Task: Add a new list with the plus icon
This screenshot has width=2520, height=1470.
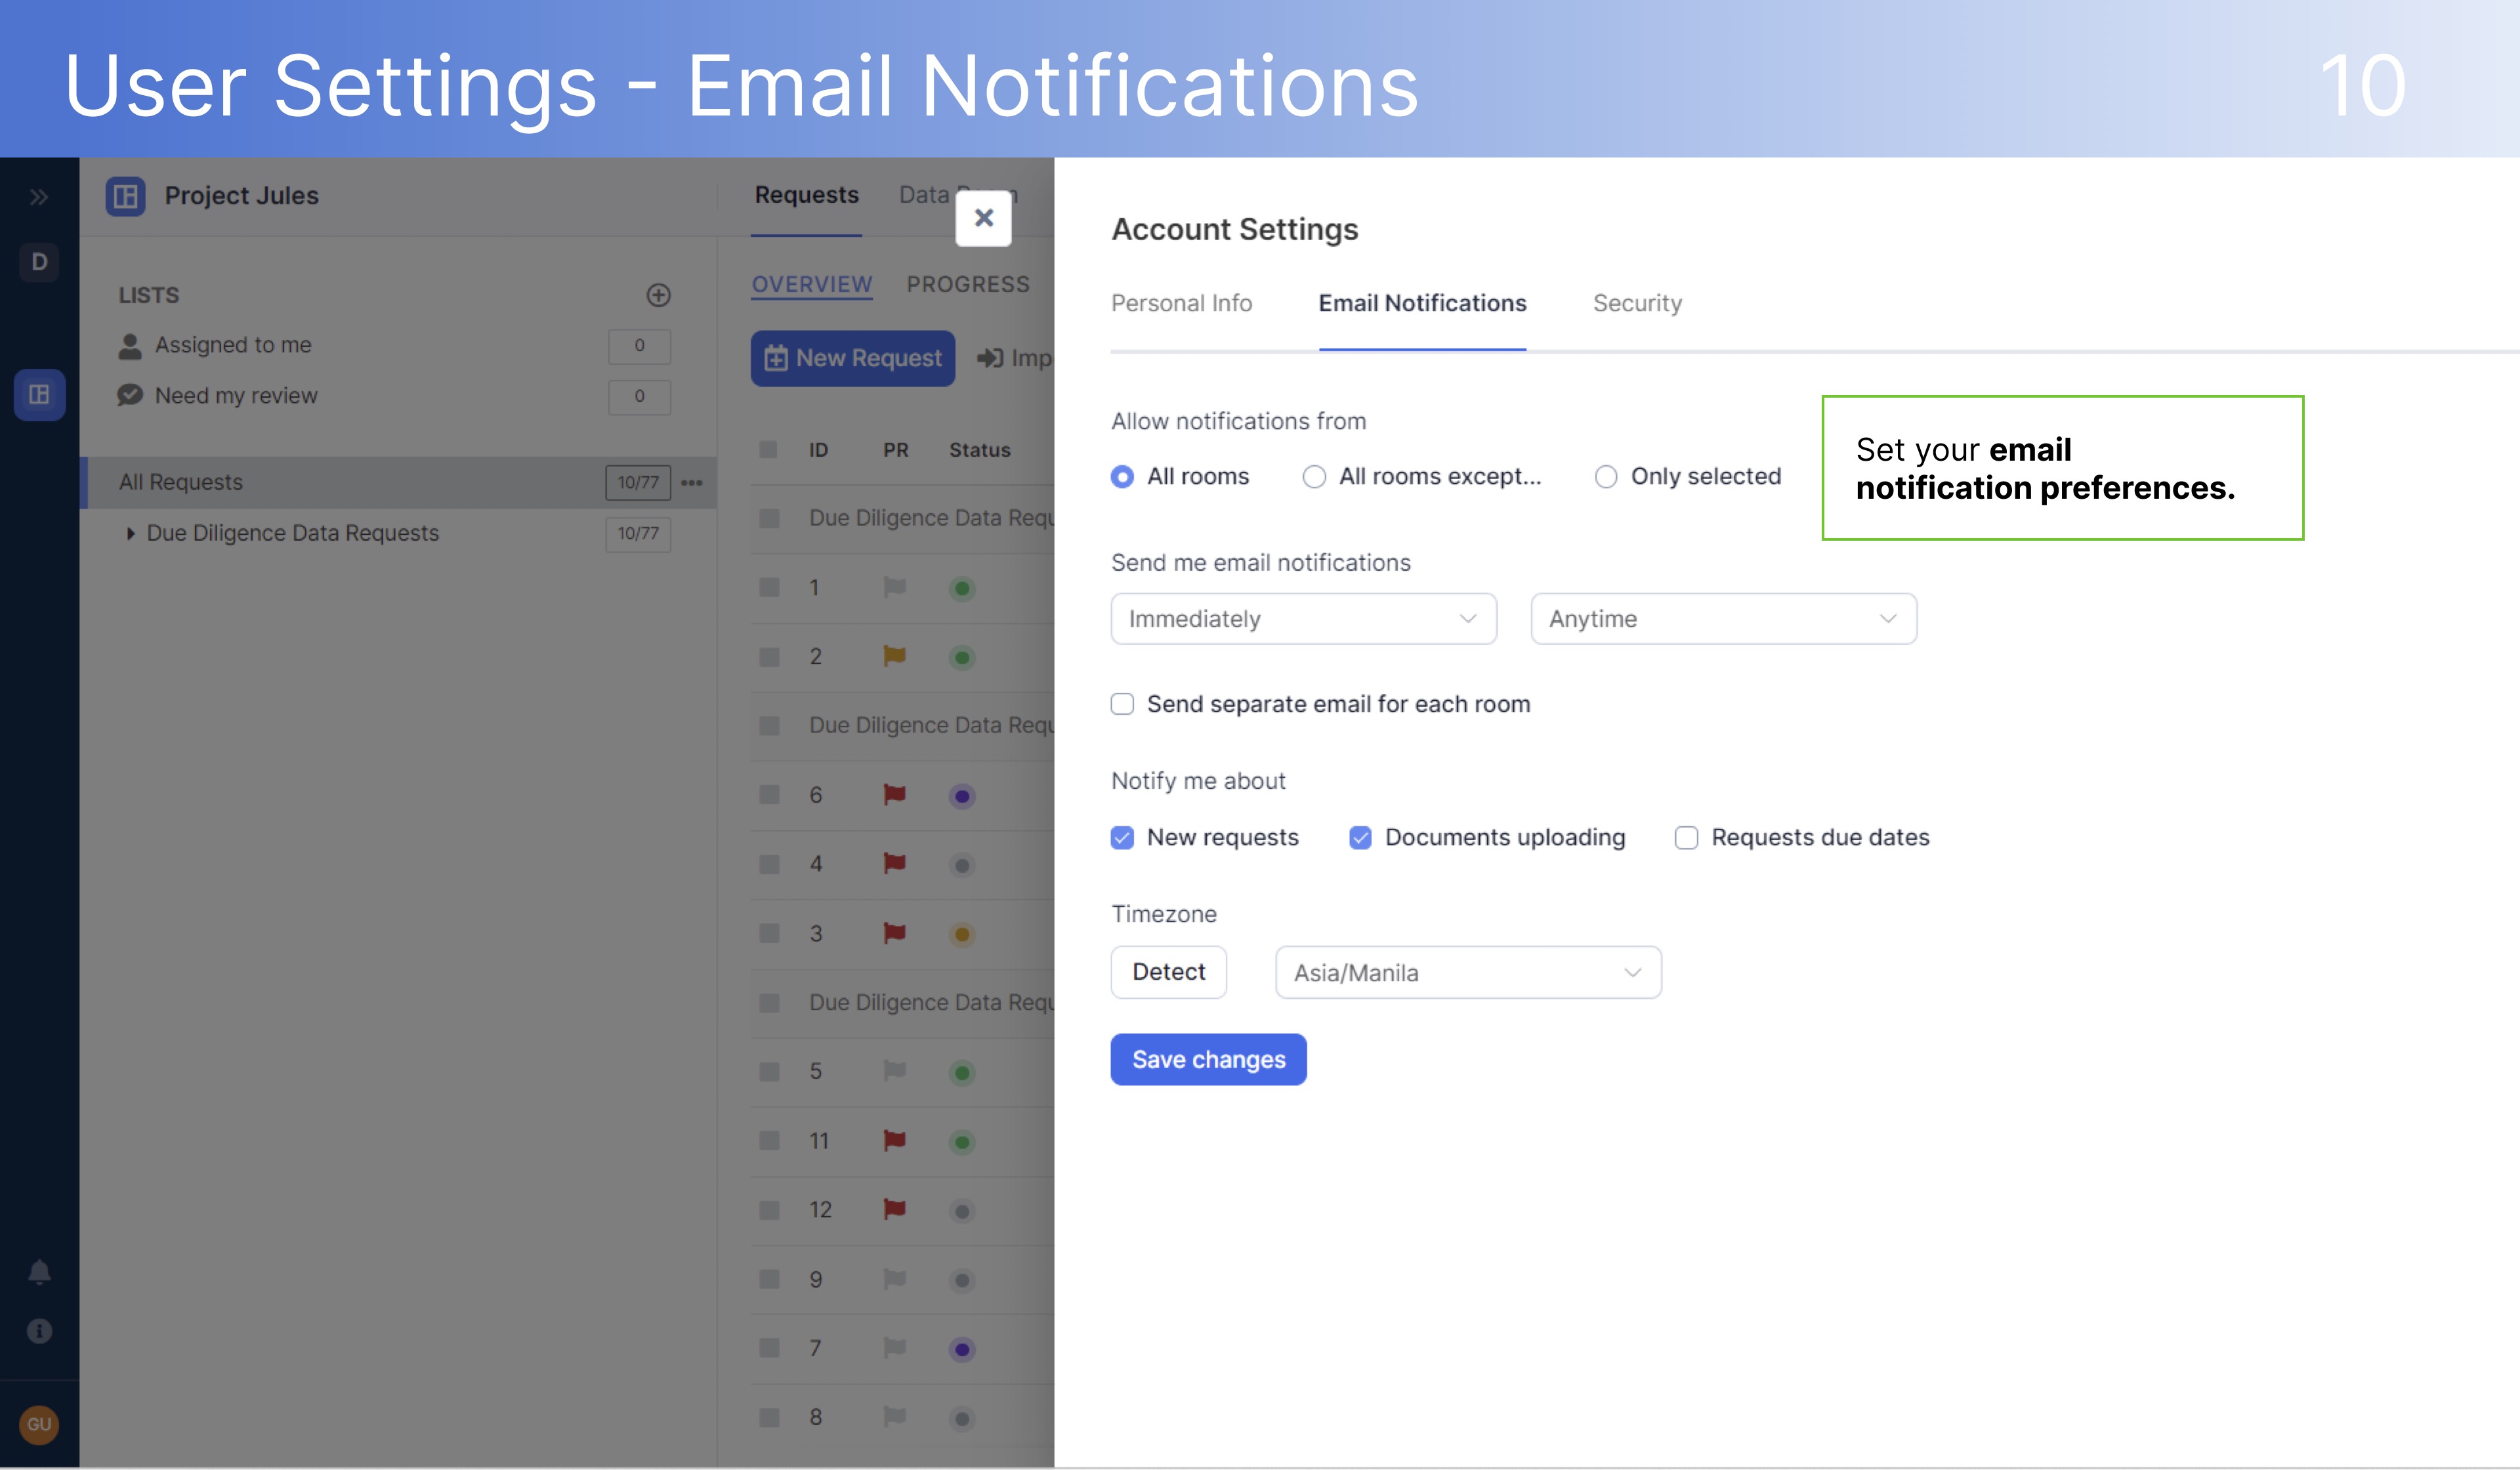Action: [x=658, y=295]
